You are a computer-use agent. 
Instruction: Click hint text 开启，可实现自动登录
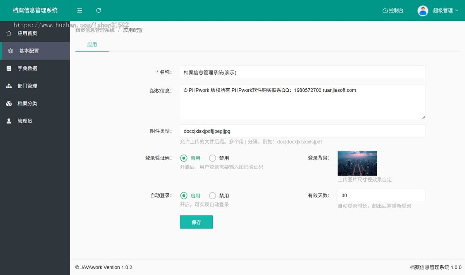[x=204, y=205]
